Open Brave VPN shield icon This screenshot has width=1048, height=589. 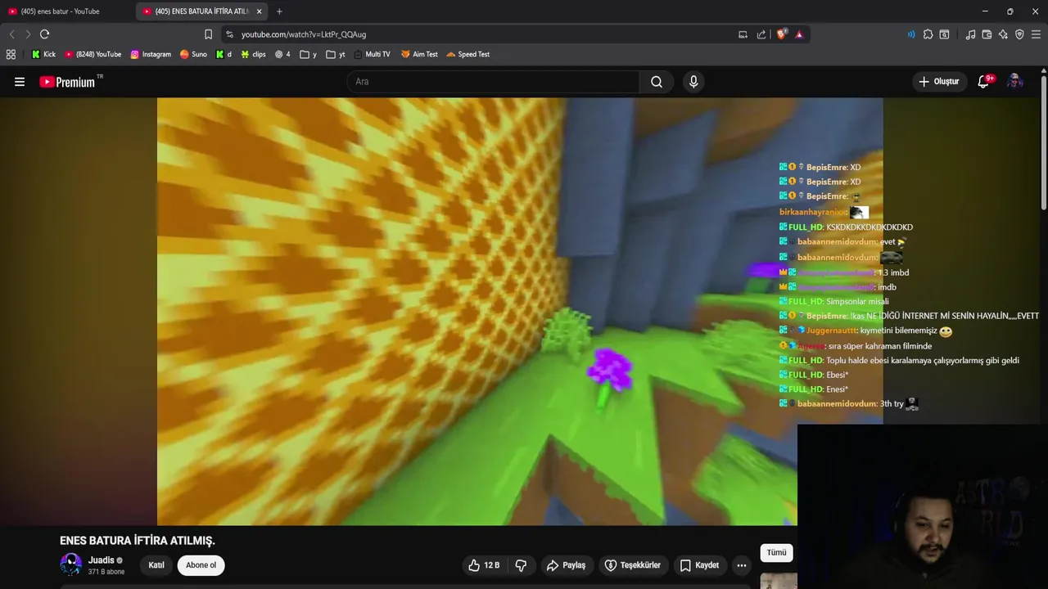tap(1019, 34)
